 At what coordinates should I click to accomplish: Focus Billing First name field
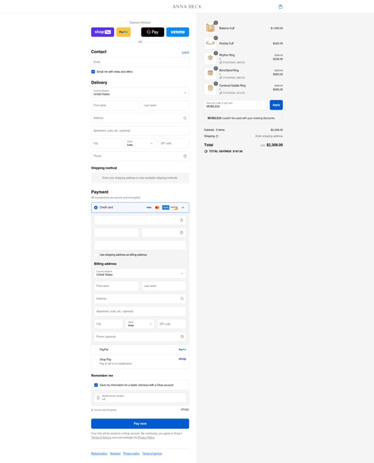tap(116, 286)
